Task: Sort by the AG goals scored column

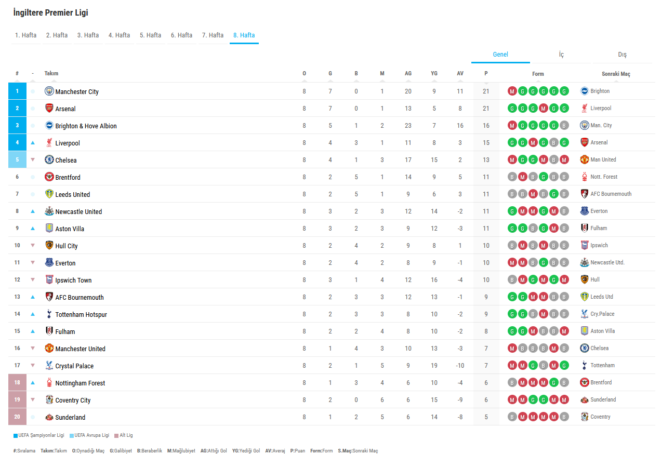Action: [408, 73]
